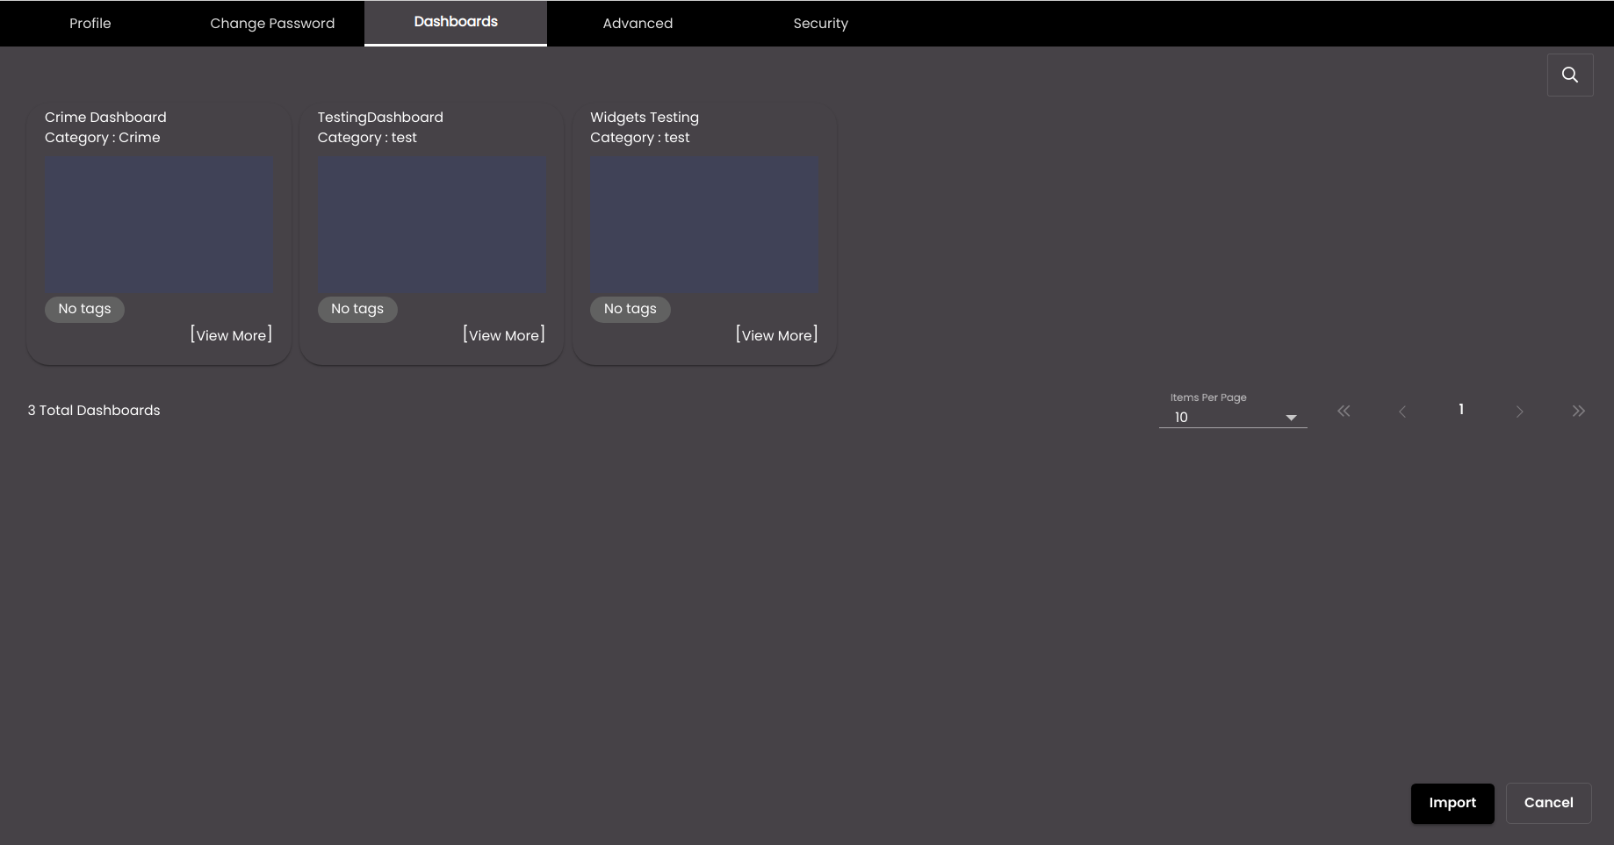Switch to the Profile tab
1614x845 pixels.
click(90, 24)
